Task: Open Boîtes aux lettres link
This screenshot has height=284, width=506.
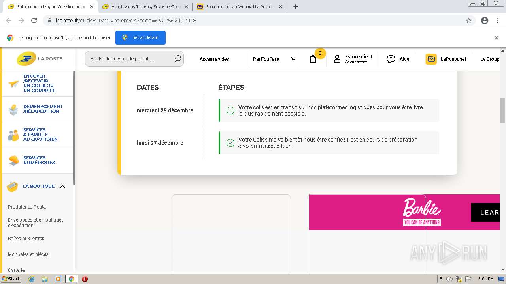Action: (26, 239)
